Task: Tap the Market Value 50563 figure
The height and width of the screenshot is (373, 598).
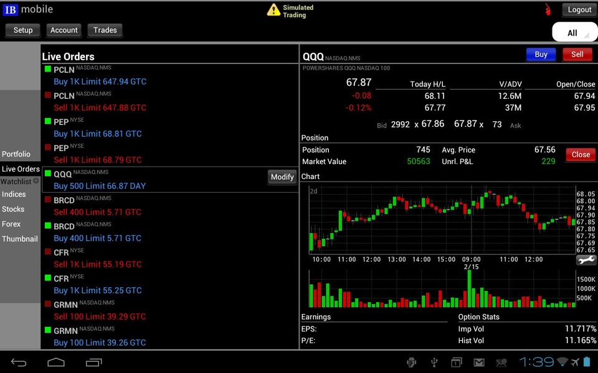Action: pos(419,162)
